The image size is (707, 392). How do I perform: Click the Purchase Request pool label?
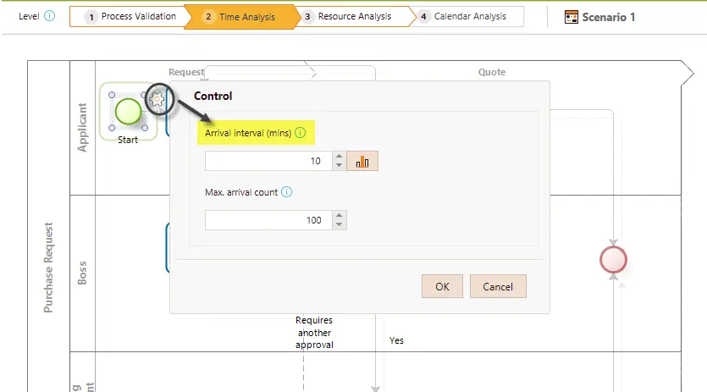pos(48,268)
